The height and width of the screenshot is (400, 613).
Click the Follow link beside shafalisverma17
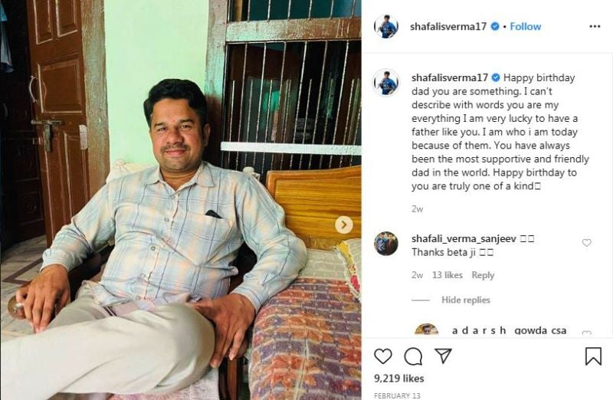pos(525,26)
